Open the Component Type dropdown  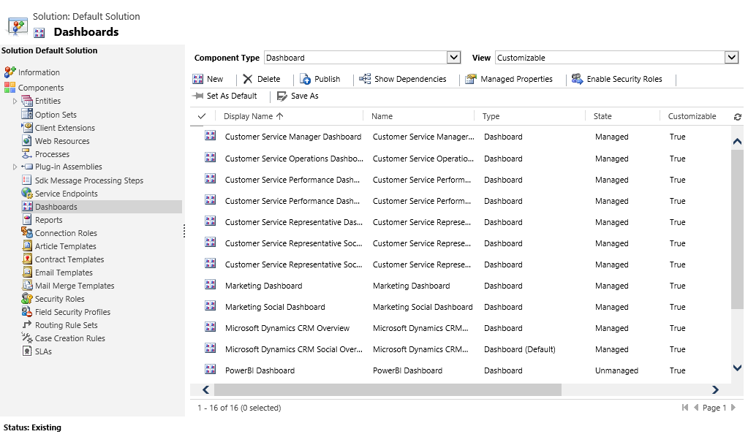[x=453, y=58]
